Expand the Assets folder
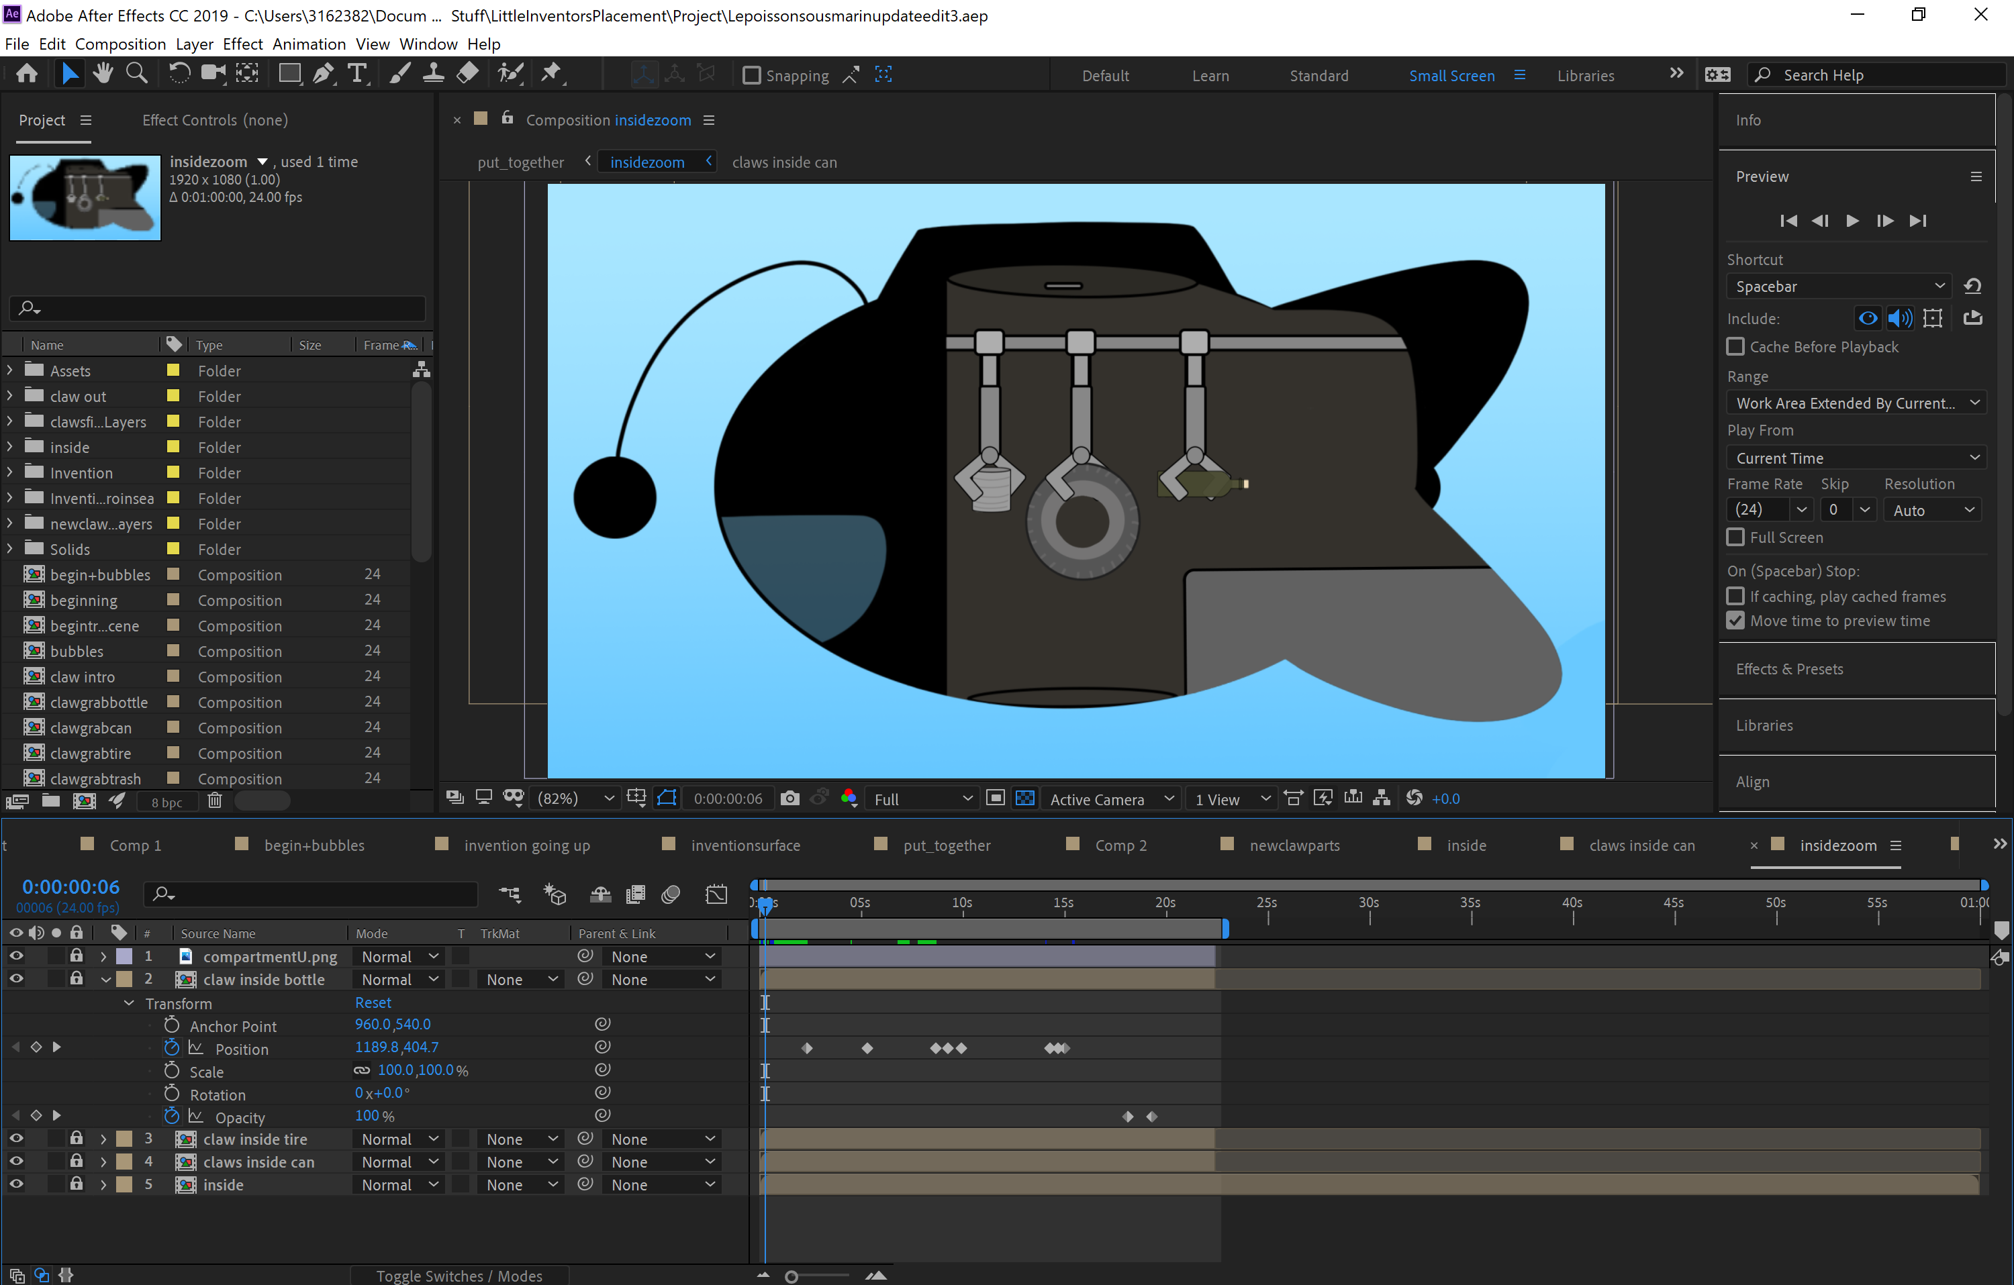2014x1285 pixels. (10, 370)
